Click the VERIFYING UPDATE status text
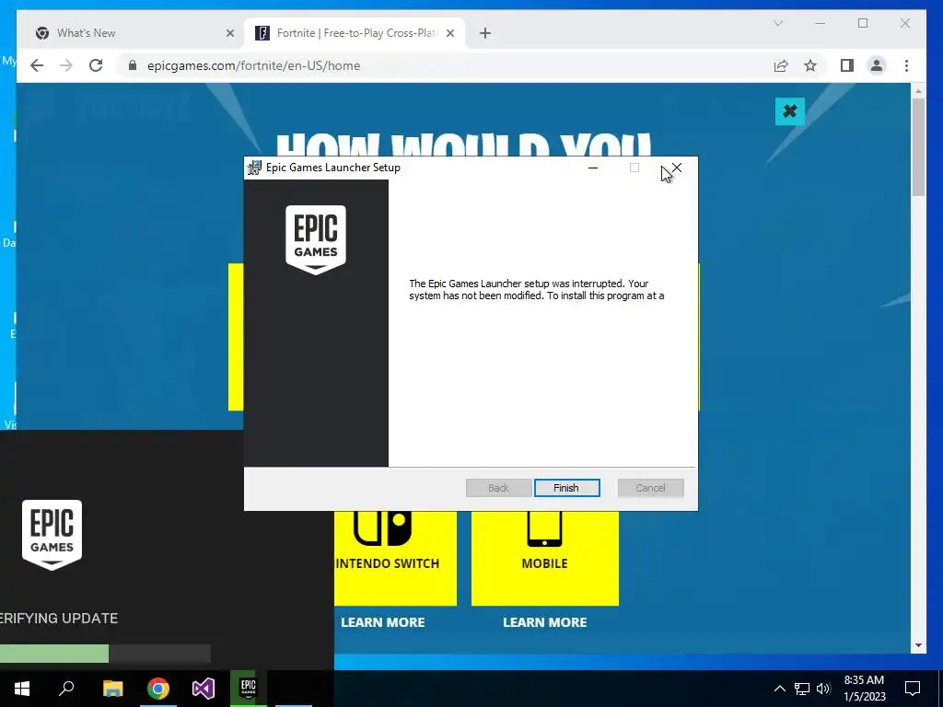Viewport: 943px width, 707px height. (x=59, y=618)
